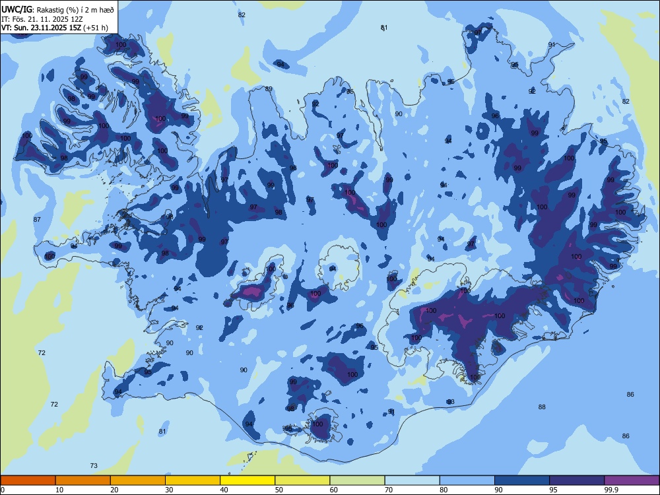Image resolution: width=660 pixels, height=495 pixels.
Task: Click the '93' humidity value on the map
Action: pyautogui.click(x=451, y=402)
